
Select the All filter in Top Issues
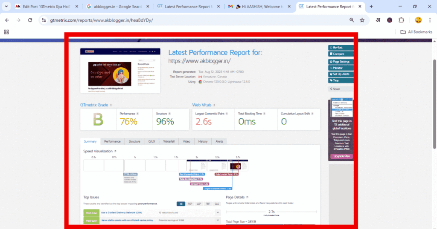pyautogui.click(x=181, y=204)
